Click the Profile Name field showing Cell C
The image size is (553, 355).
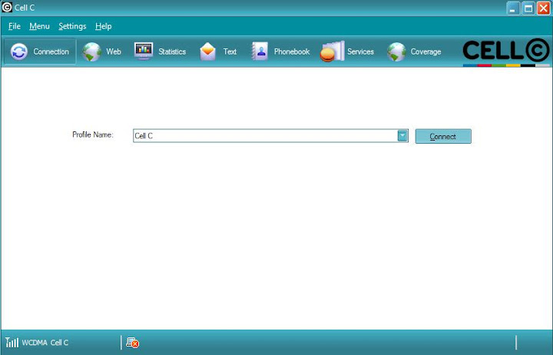tap(270, 136)
